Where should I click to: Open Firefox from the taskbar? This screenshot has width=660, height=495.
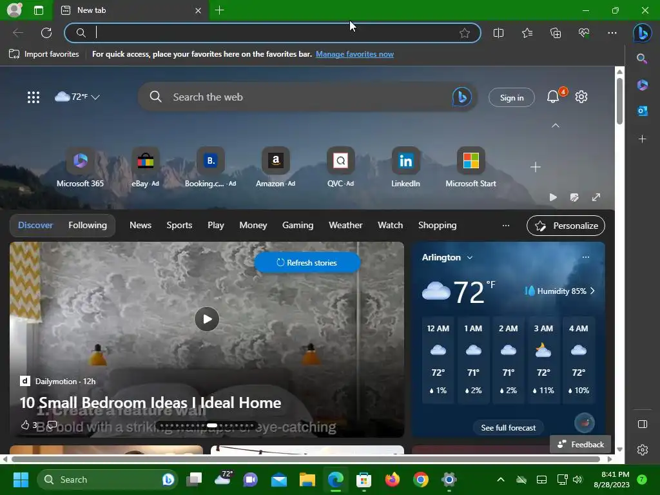pyautogui.click(x=393, y=480)
